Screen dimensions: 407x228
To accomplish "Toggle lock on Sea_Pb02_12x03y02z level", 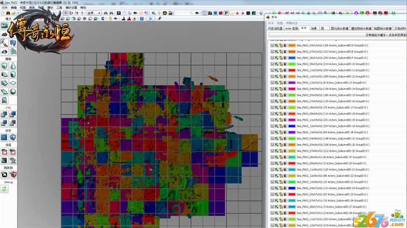I will [281, 76].
